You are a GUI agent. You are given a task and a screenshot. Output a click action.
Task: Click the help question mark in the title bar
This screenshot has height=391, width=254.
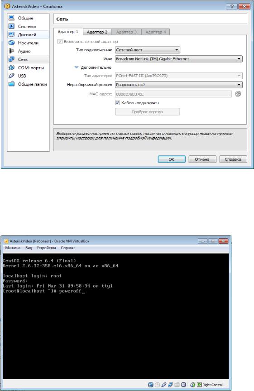[232, 6]
